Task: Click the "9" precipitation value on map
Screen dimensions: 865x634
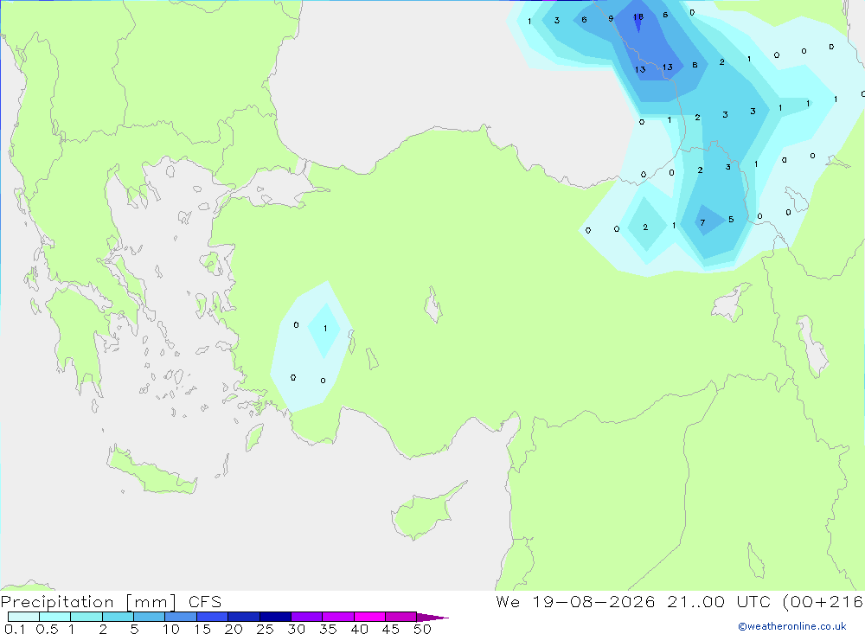Action: tap(611, 19)
